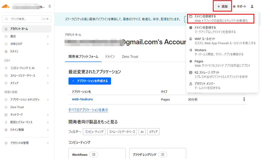This screenshot has width=262, height=159.
Task: Toggle the メディア filter chip
Action: (154, 132)
